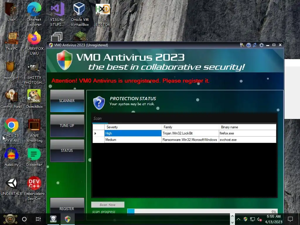Open the Start menu steampunk button
The height and width of the screenshot is (225, 300).
(10, 219)
